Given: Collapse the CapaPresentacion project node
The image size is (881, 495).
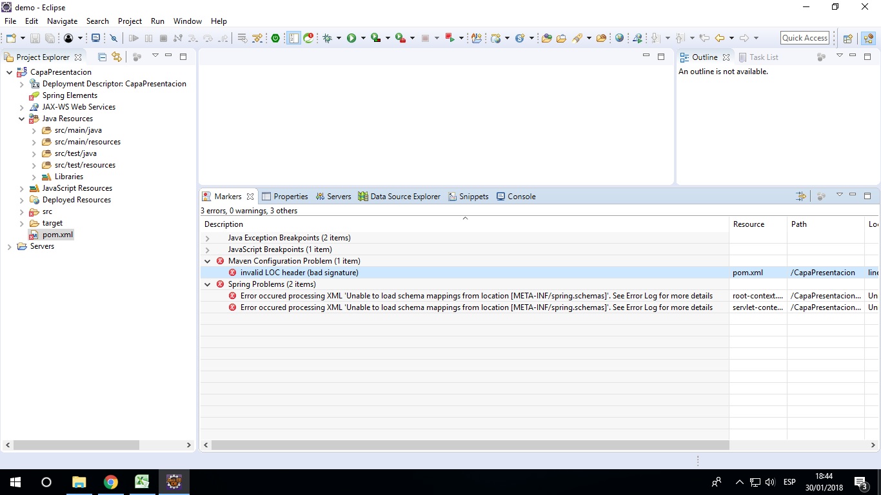Looking at the screenshot, I should (9, 72).
